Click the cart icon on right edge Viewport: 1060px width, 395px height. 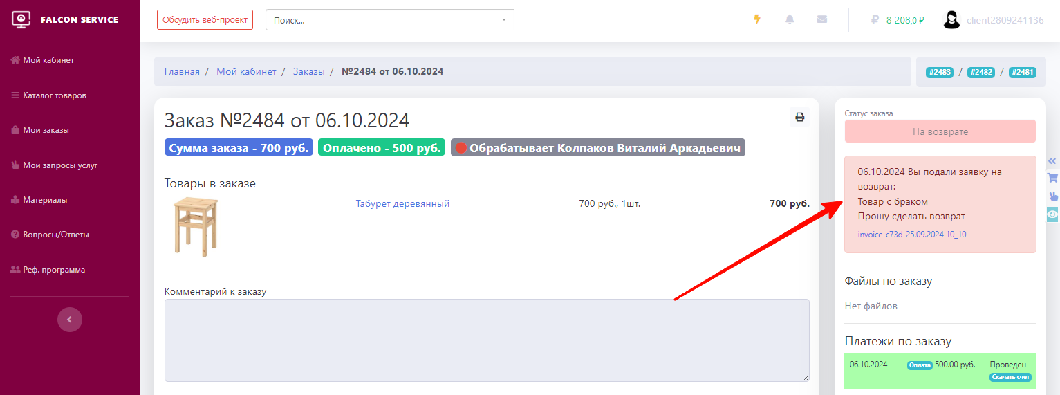[x=1052, y=178]
